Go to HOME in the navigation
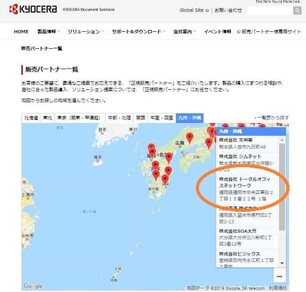 pos(21,32)
